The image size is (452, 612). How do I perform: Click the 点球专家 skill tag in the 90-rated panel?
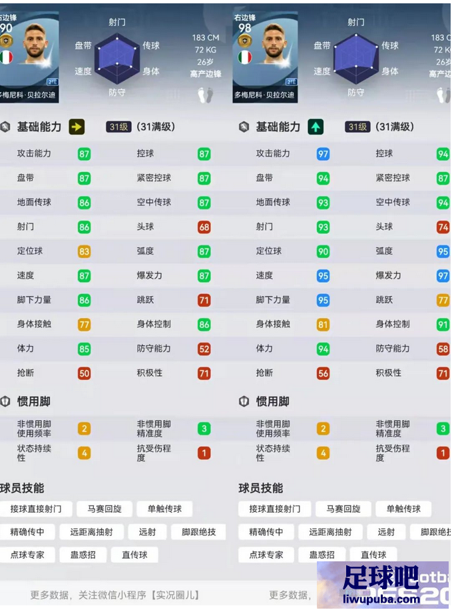pos(27,555)
